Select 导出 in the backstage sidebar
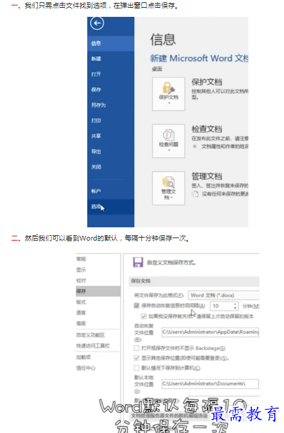Viewport: 284px width, 433px height. coord(111,152)
